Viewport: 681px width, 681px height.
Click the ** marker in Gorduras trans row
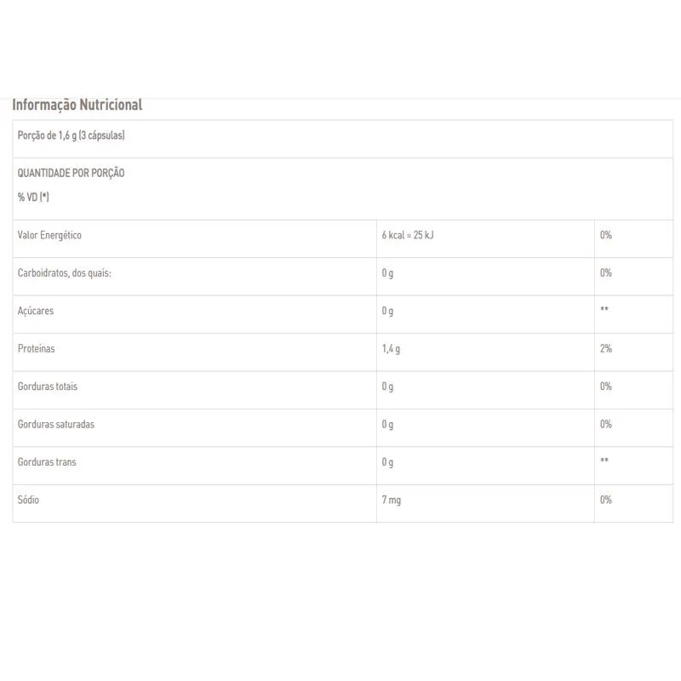[x=604, y=462]
